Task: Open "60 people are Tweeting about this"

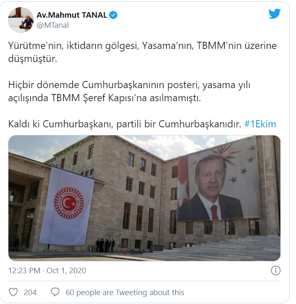Action: point(125,292)
